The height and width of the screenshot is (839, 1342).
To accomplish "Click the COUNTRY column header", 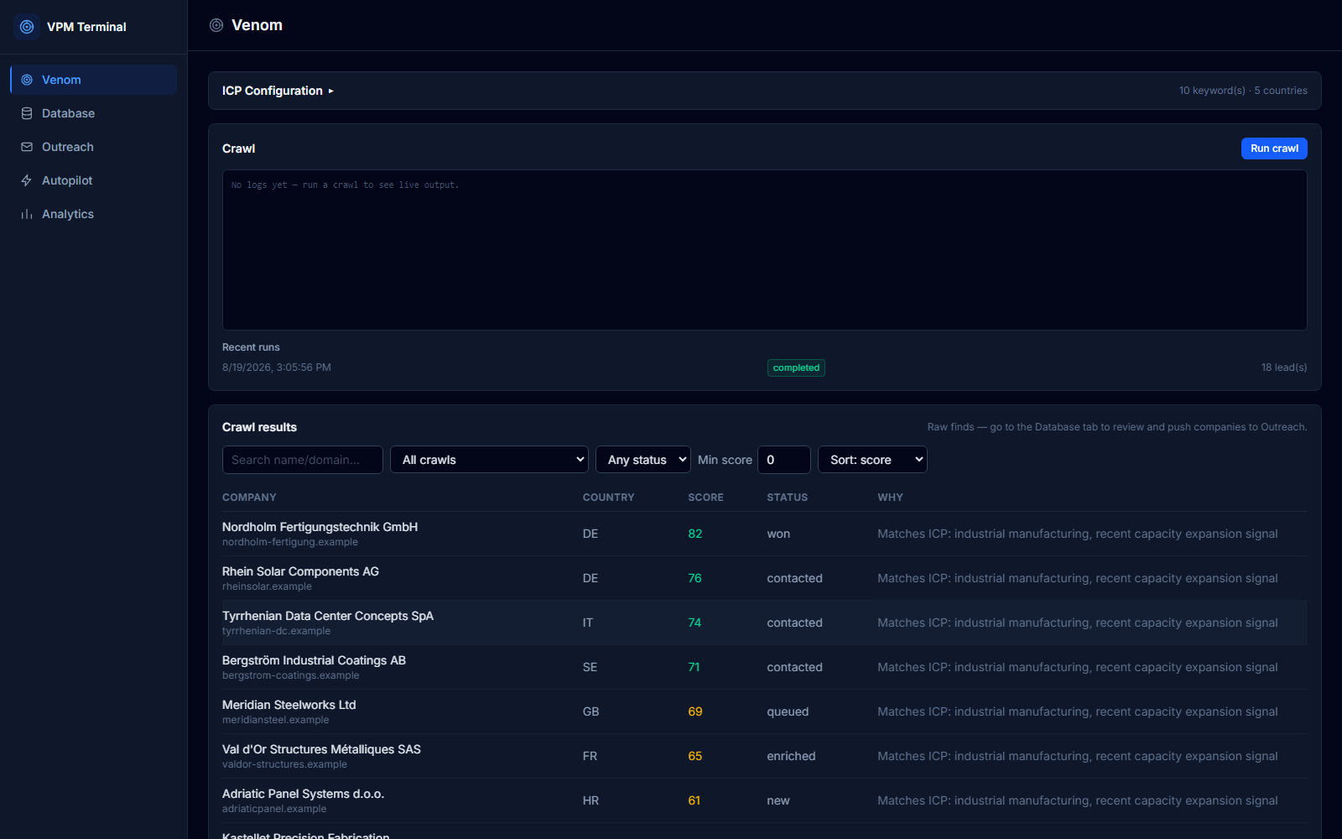I will coord(609,498).
